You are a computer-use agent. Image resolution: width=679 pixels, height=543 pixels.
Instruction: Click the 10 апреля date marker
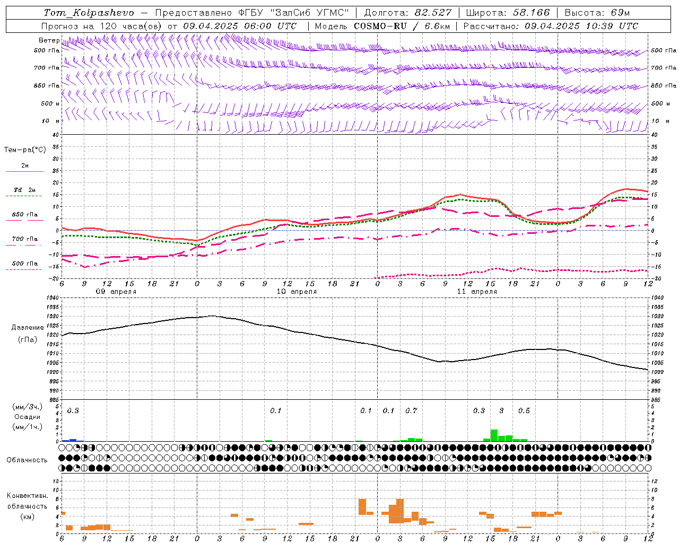click(297, 292)
